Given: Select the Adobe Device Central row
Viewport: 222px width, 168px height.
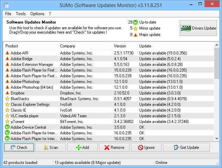Looking at the screenshot, I should point(109,127).
